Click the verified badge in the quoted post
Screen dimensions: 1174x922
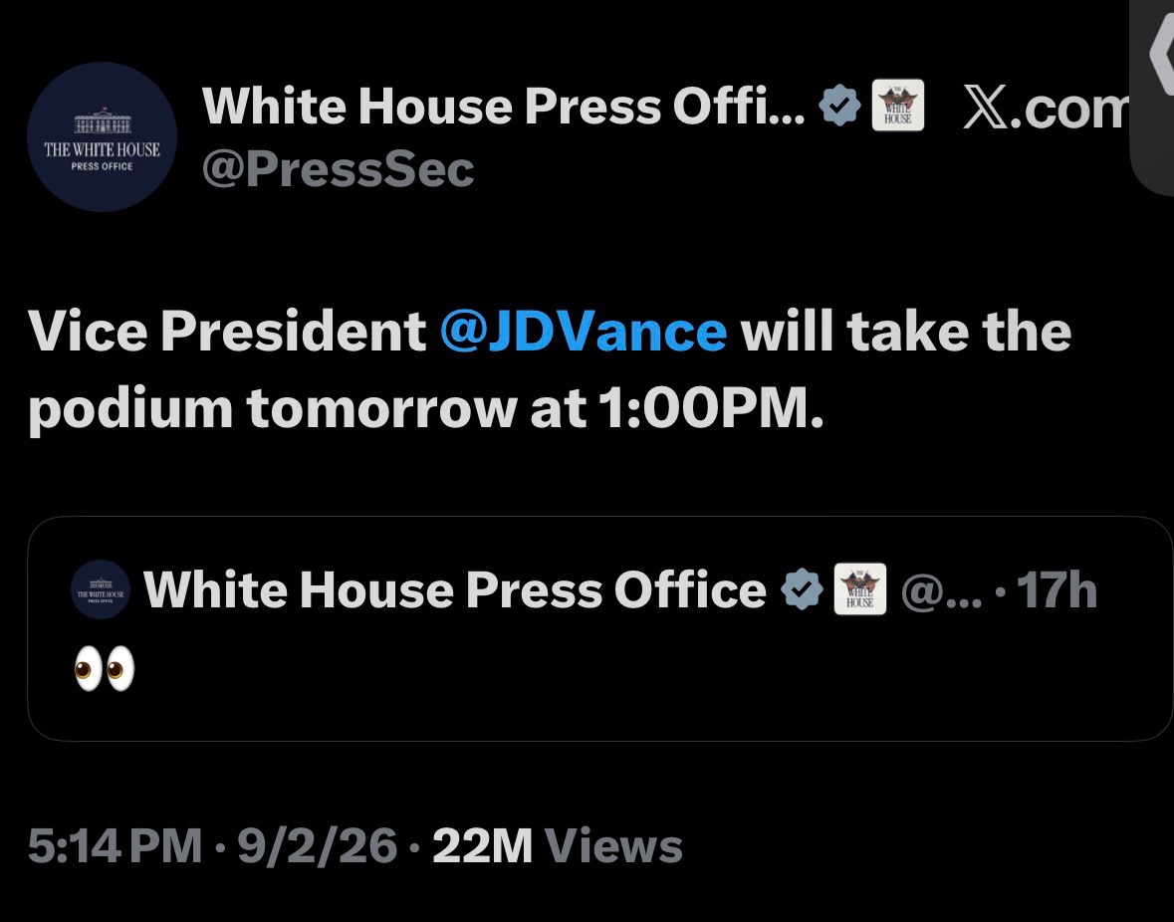pos(802,589)
